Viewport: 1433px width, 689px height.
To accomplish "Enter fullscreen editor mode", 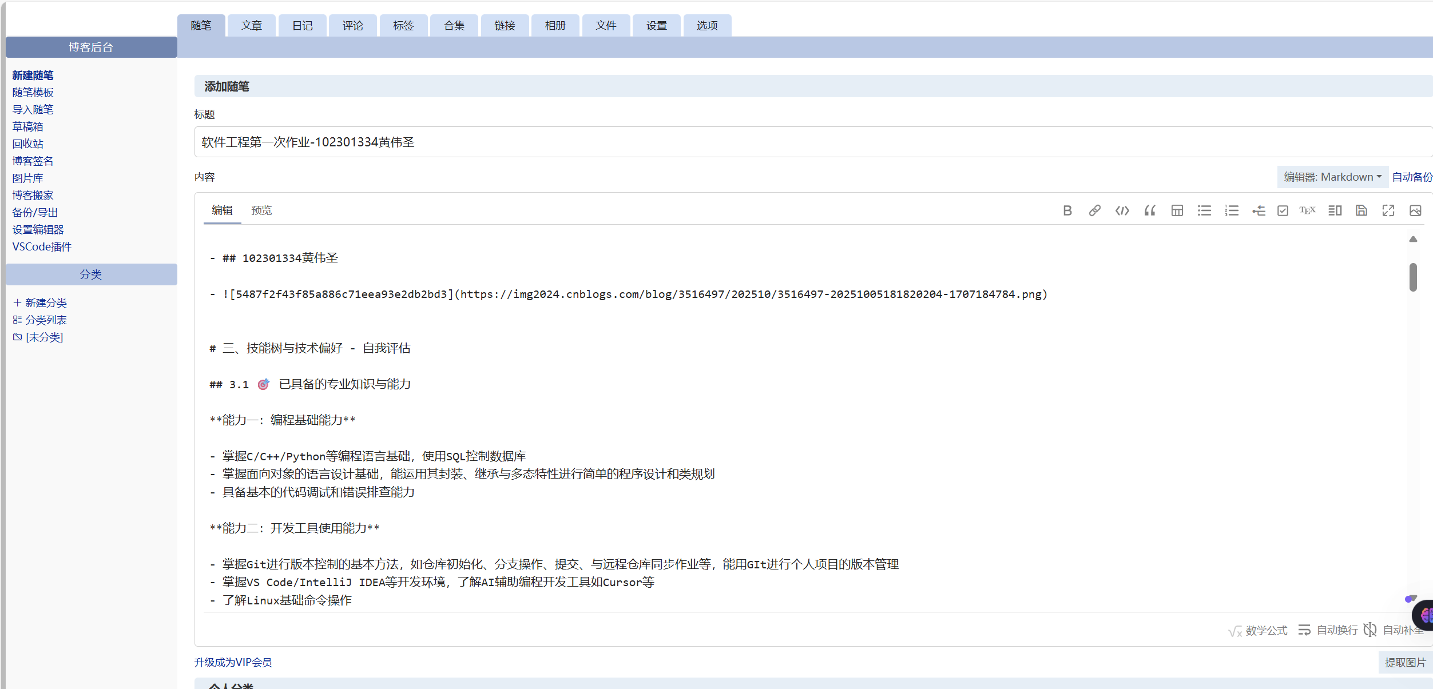I will coord(1388,210).
